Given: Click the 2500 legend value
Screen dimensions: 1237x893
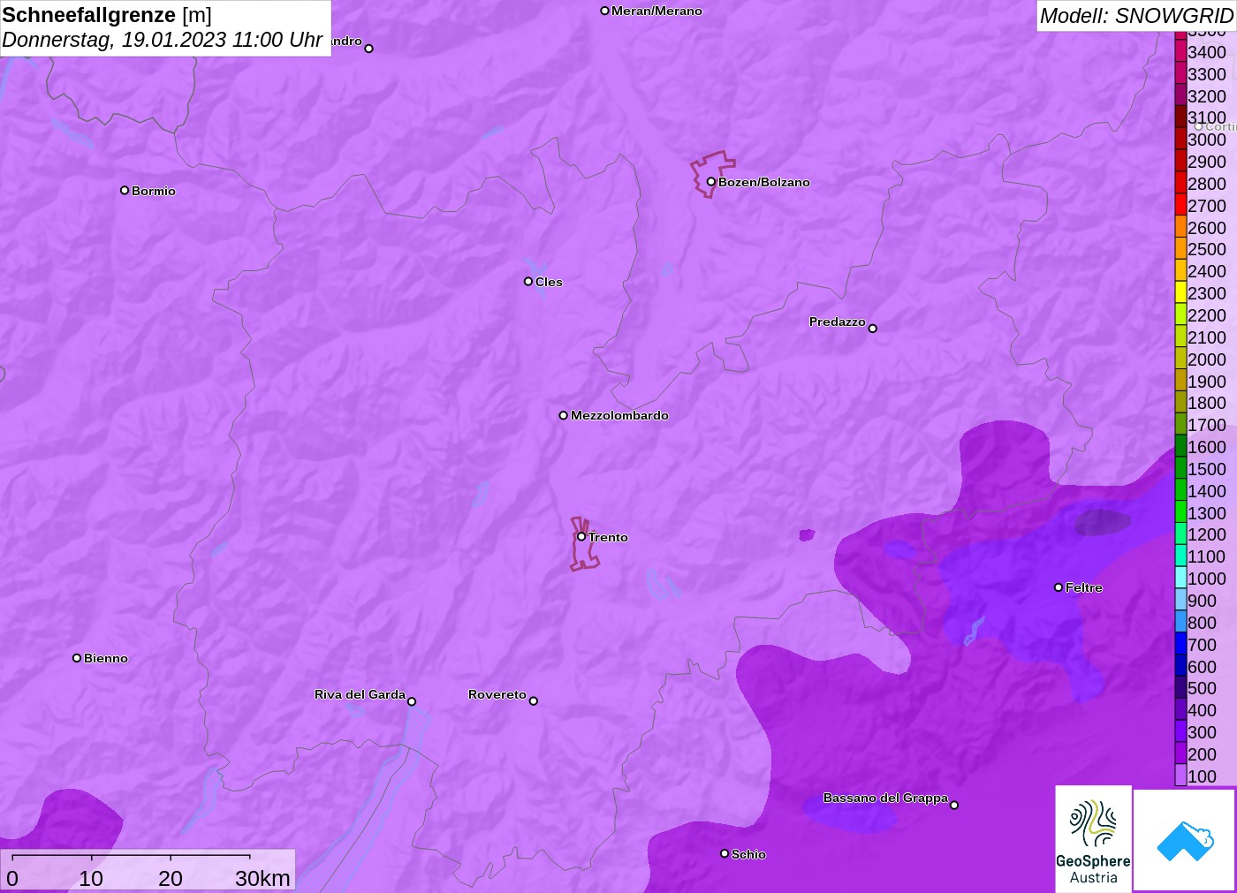Looking at the screenshot, I should (1207, 249).
